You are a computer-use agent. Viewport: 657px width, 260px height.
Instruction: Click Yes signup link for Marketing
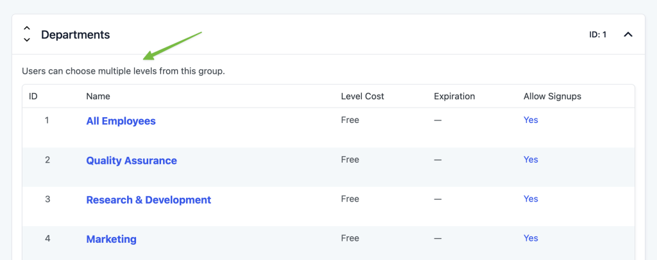point(531,238)
